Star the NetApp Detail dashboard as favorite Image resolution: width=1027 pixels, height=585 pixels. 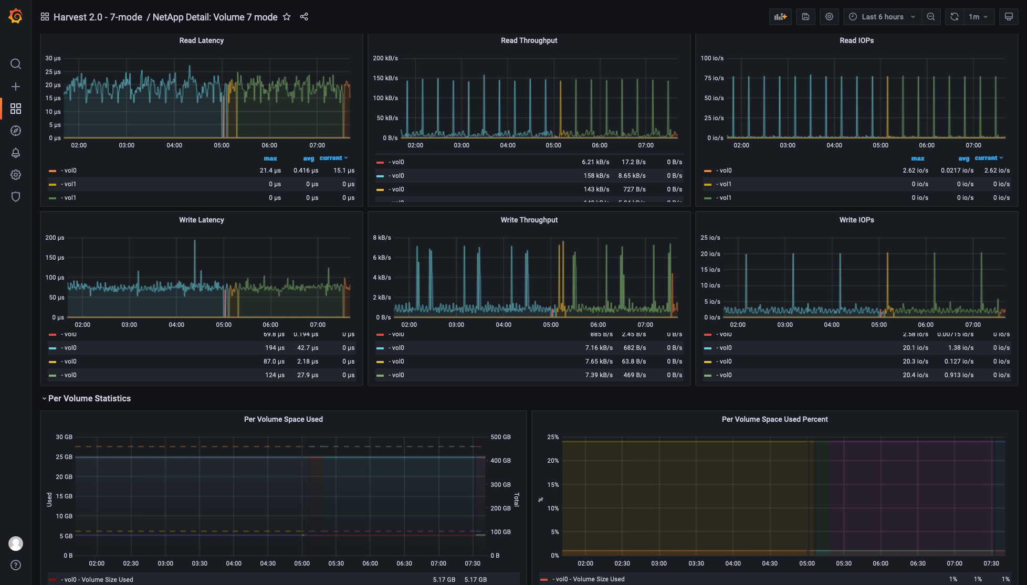(287, 17)
